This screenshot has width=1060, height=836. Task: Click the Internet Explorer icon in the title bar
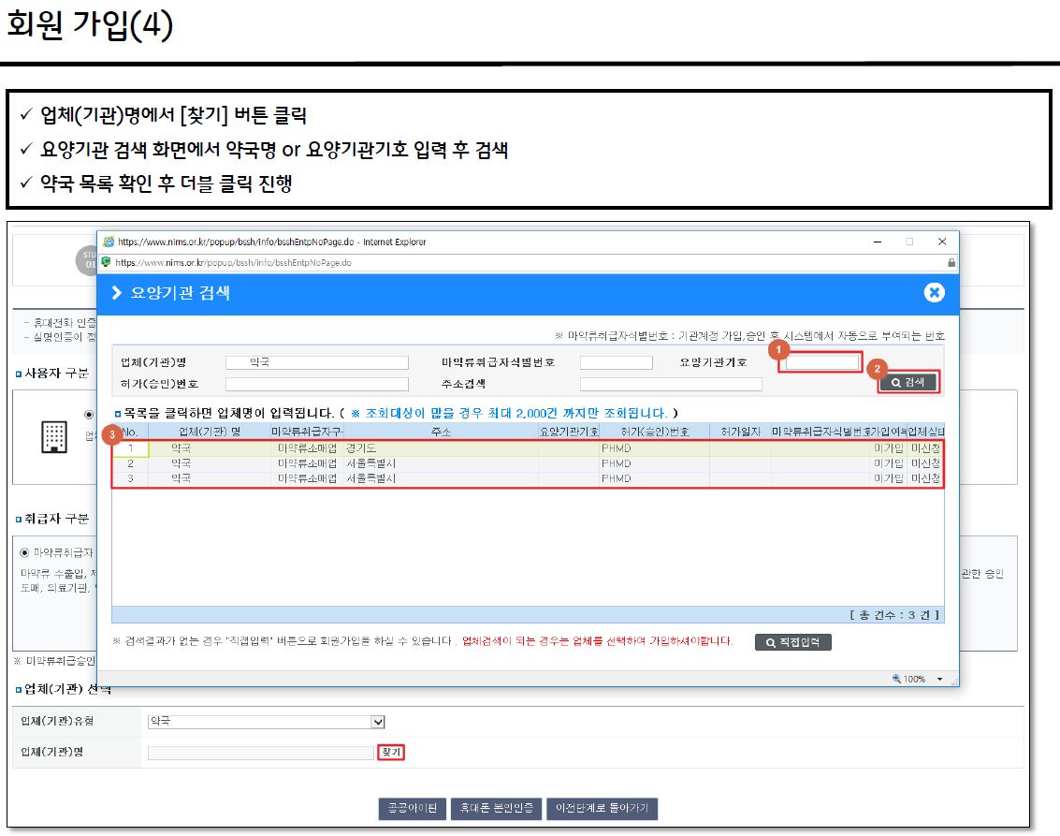(x=108, y=242)
